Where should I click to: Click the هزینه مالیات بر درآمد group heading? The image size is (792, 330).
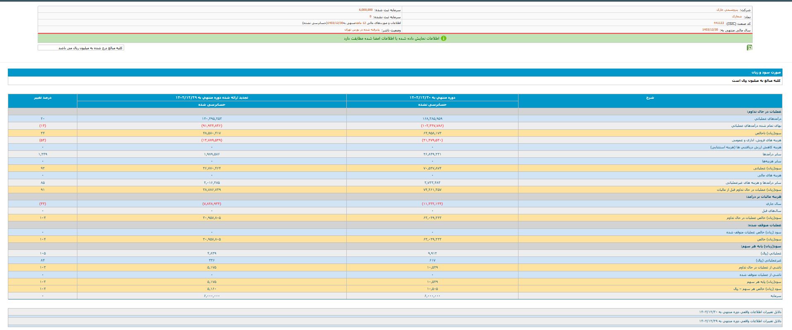point(763,197)
